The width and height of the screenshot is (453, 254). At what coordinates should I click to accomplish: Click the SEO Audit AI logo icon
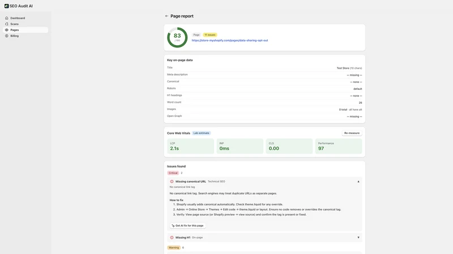pyautogui.click(x=6, y=6)
